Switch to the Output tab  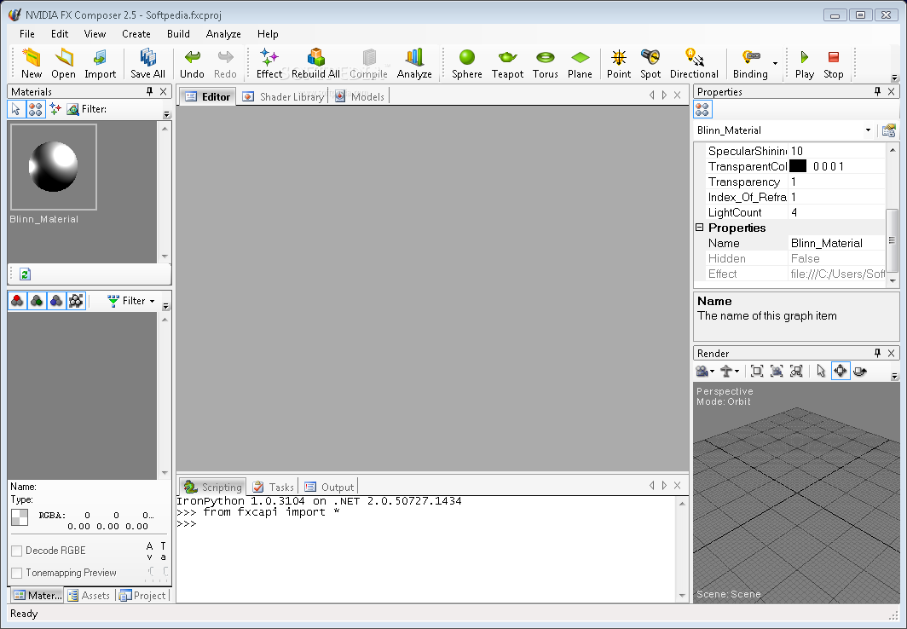click(329, 487)
